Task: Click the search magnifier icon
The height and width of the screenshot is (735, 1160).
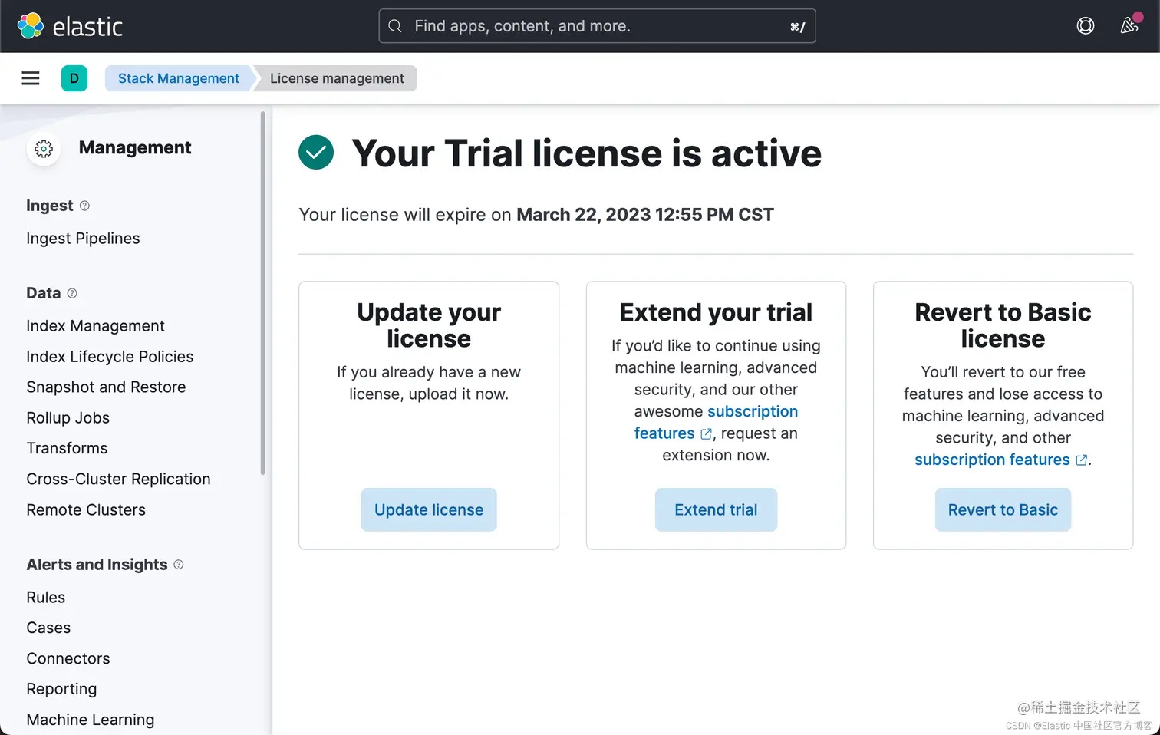Action: click(395, 26)
